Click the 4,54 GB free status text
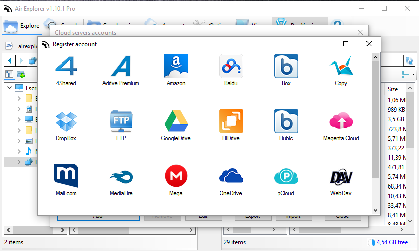Image resolution: width=419 pixels, height=251 pixels. [x=392, y=242]
